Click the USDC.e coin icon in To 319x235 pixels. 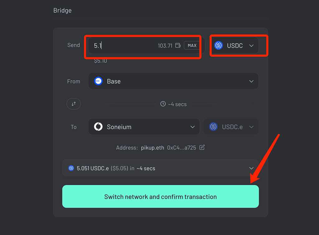tap(213, 127)
